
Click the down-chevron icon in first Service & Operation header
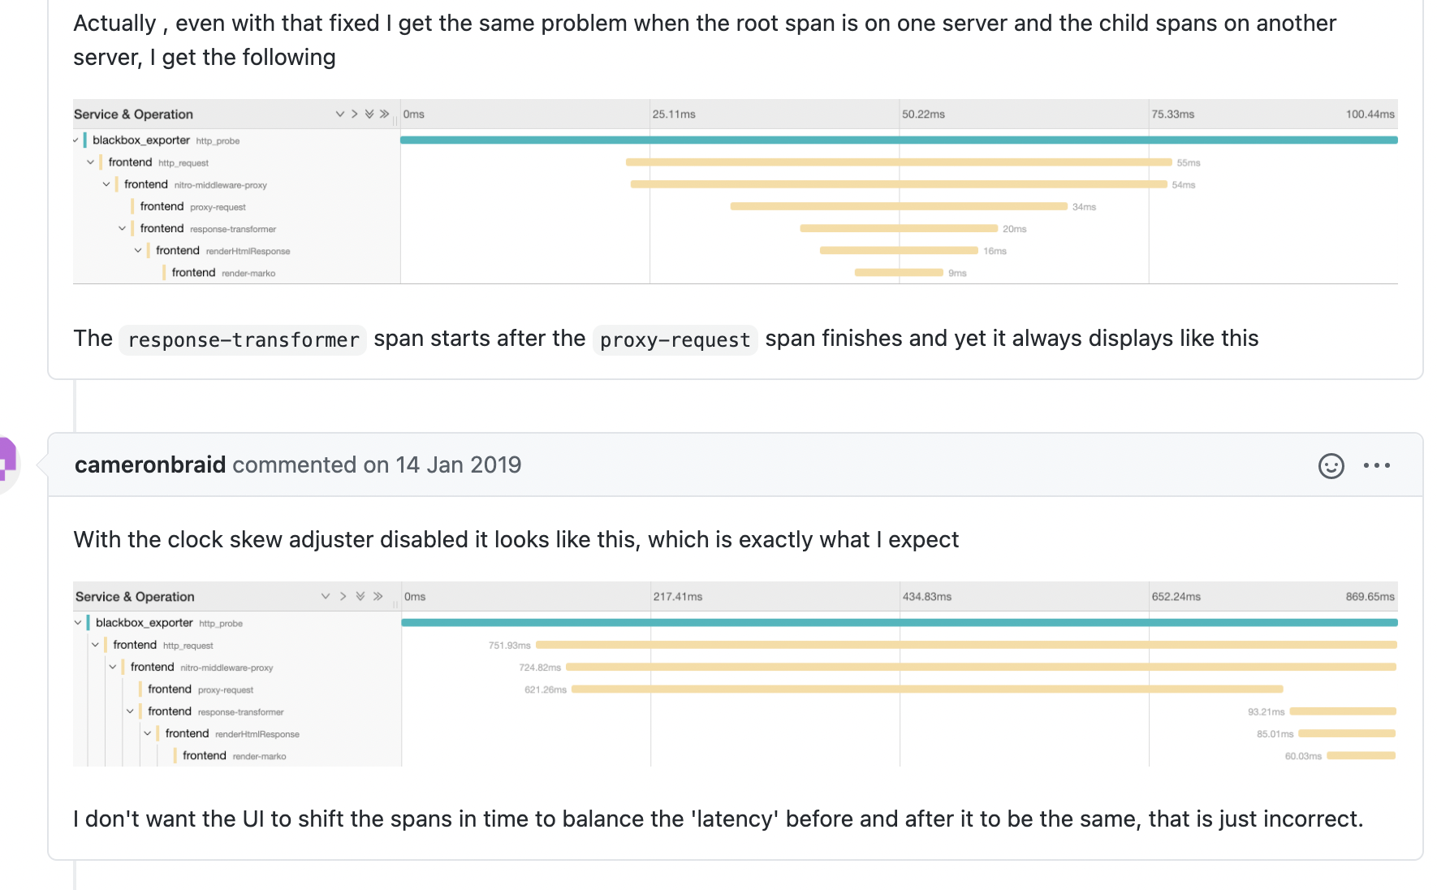339,114
